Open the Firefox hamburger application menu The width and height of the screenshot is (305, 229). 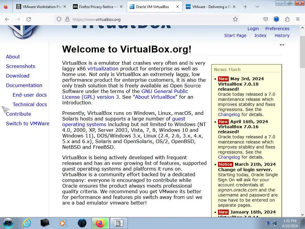coord(298,19)
